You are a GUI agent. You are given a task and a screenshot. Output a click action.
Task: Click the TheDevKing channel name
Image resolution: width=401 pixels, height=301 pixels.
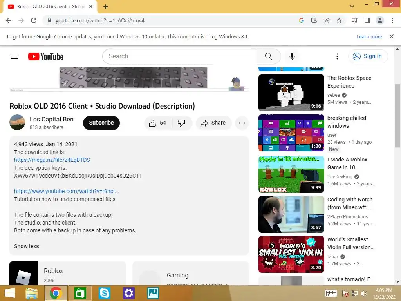340,177
